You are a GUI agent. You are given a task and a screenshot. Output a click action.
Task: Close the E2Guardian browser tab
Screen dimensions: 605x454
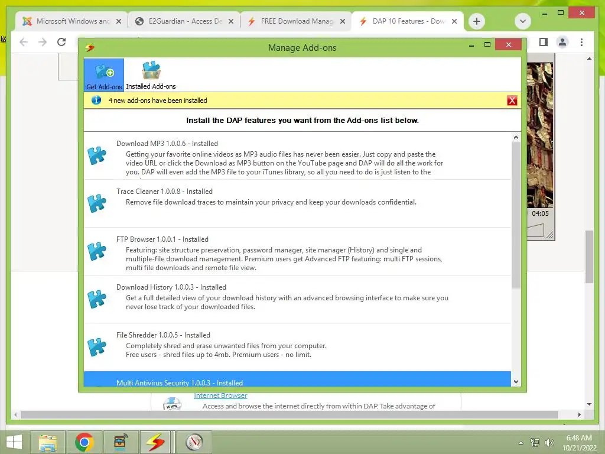point(231,21)
